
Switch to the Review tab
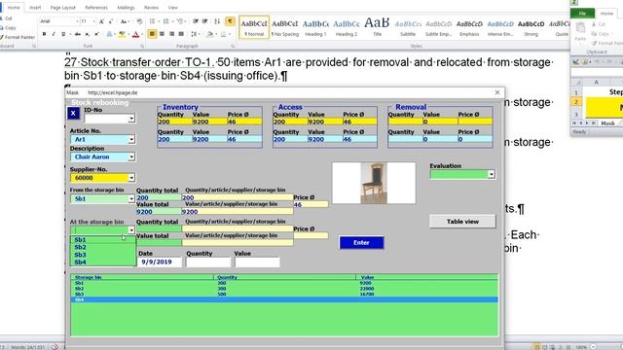pos(151,8)
